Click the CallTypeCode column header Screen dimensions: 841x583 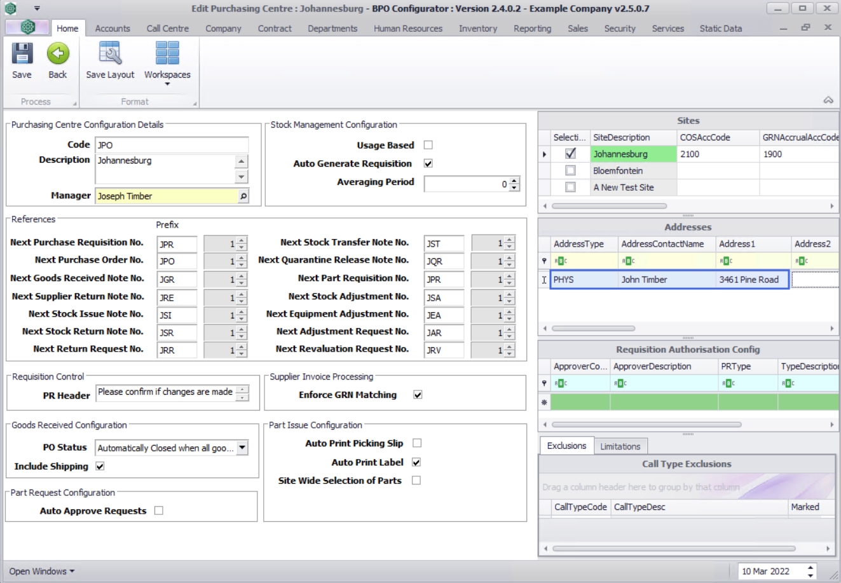(580, 507)
